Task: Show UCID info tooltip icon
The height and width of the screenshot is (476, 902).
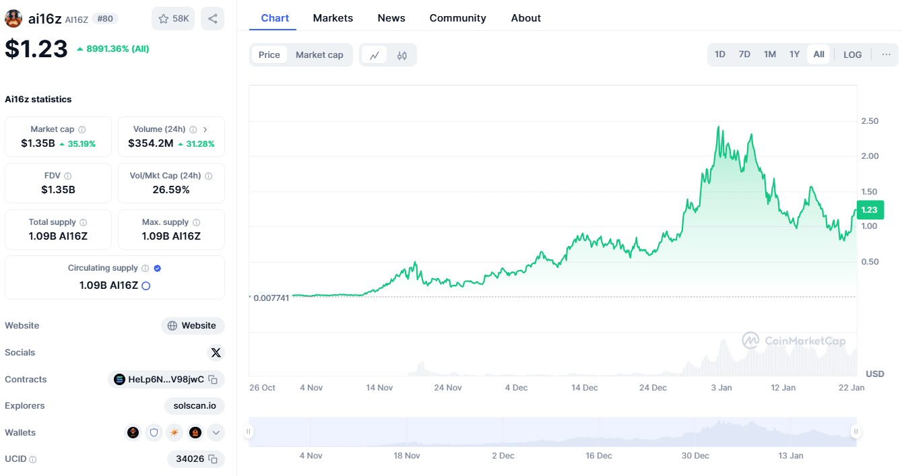Action: (33, 459)
